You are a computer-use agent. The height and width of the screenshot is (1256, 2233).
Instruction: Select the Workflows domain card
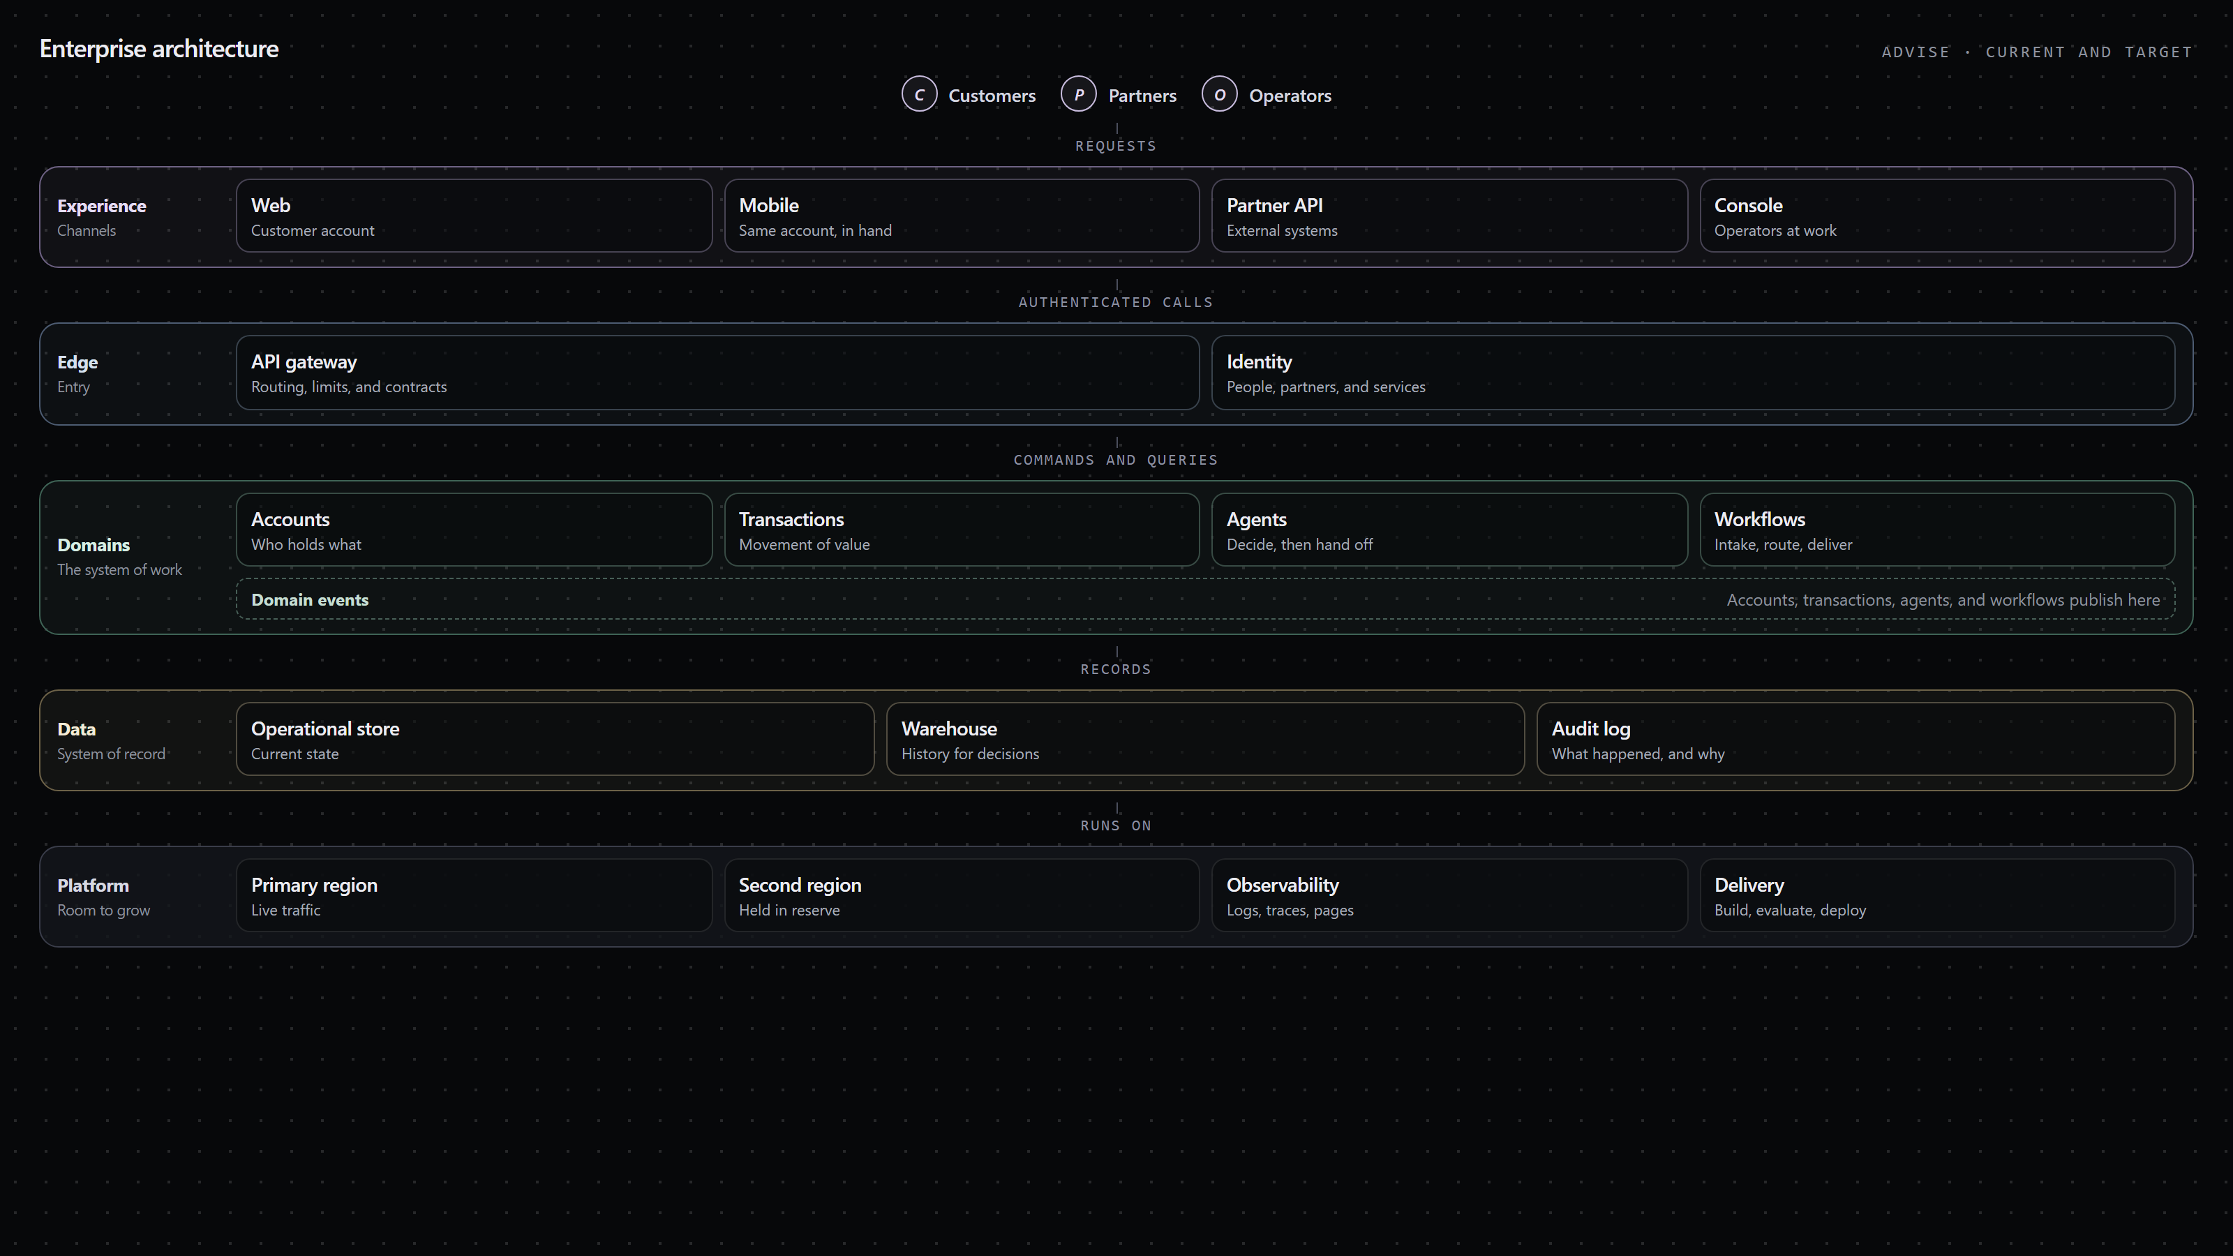[x=1937, y=530]
